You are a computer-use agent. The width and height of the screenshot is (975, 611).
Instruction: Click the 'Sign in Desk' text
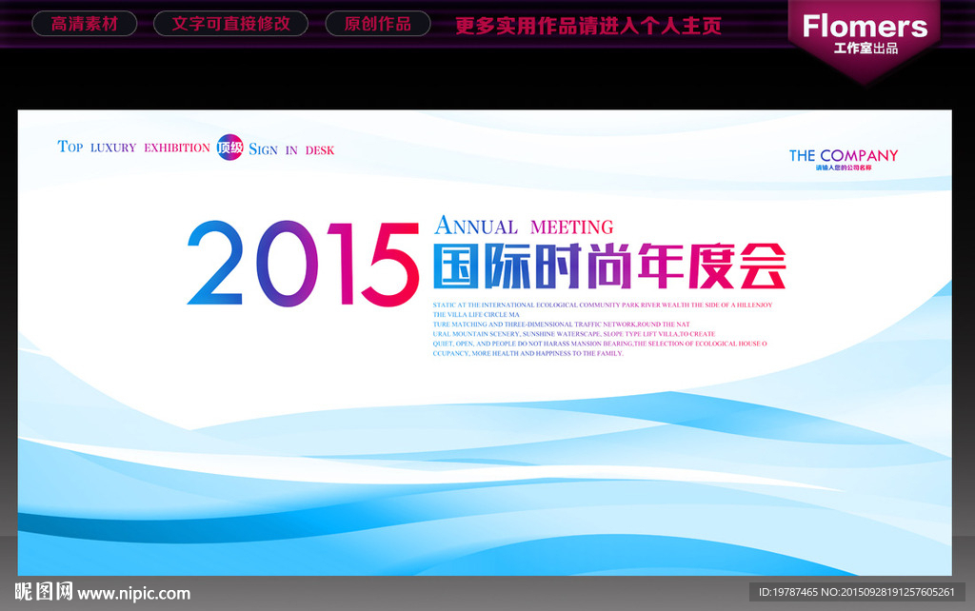pos(291,149)
